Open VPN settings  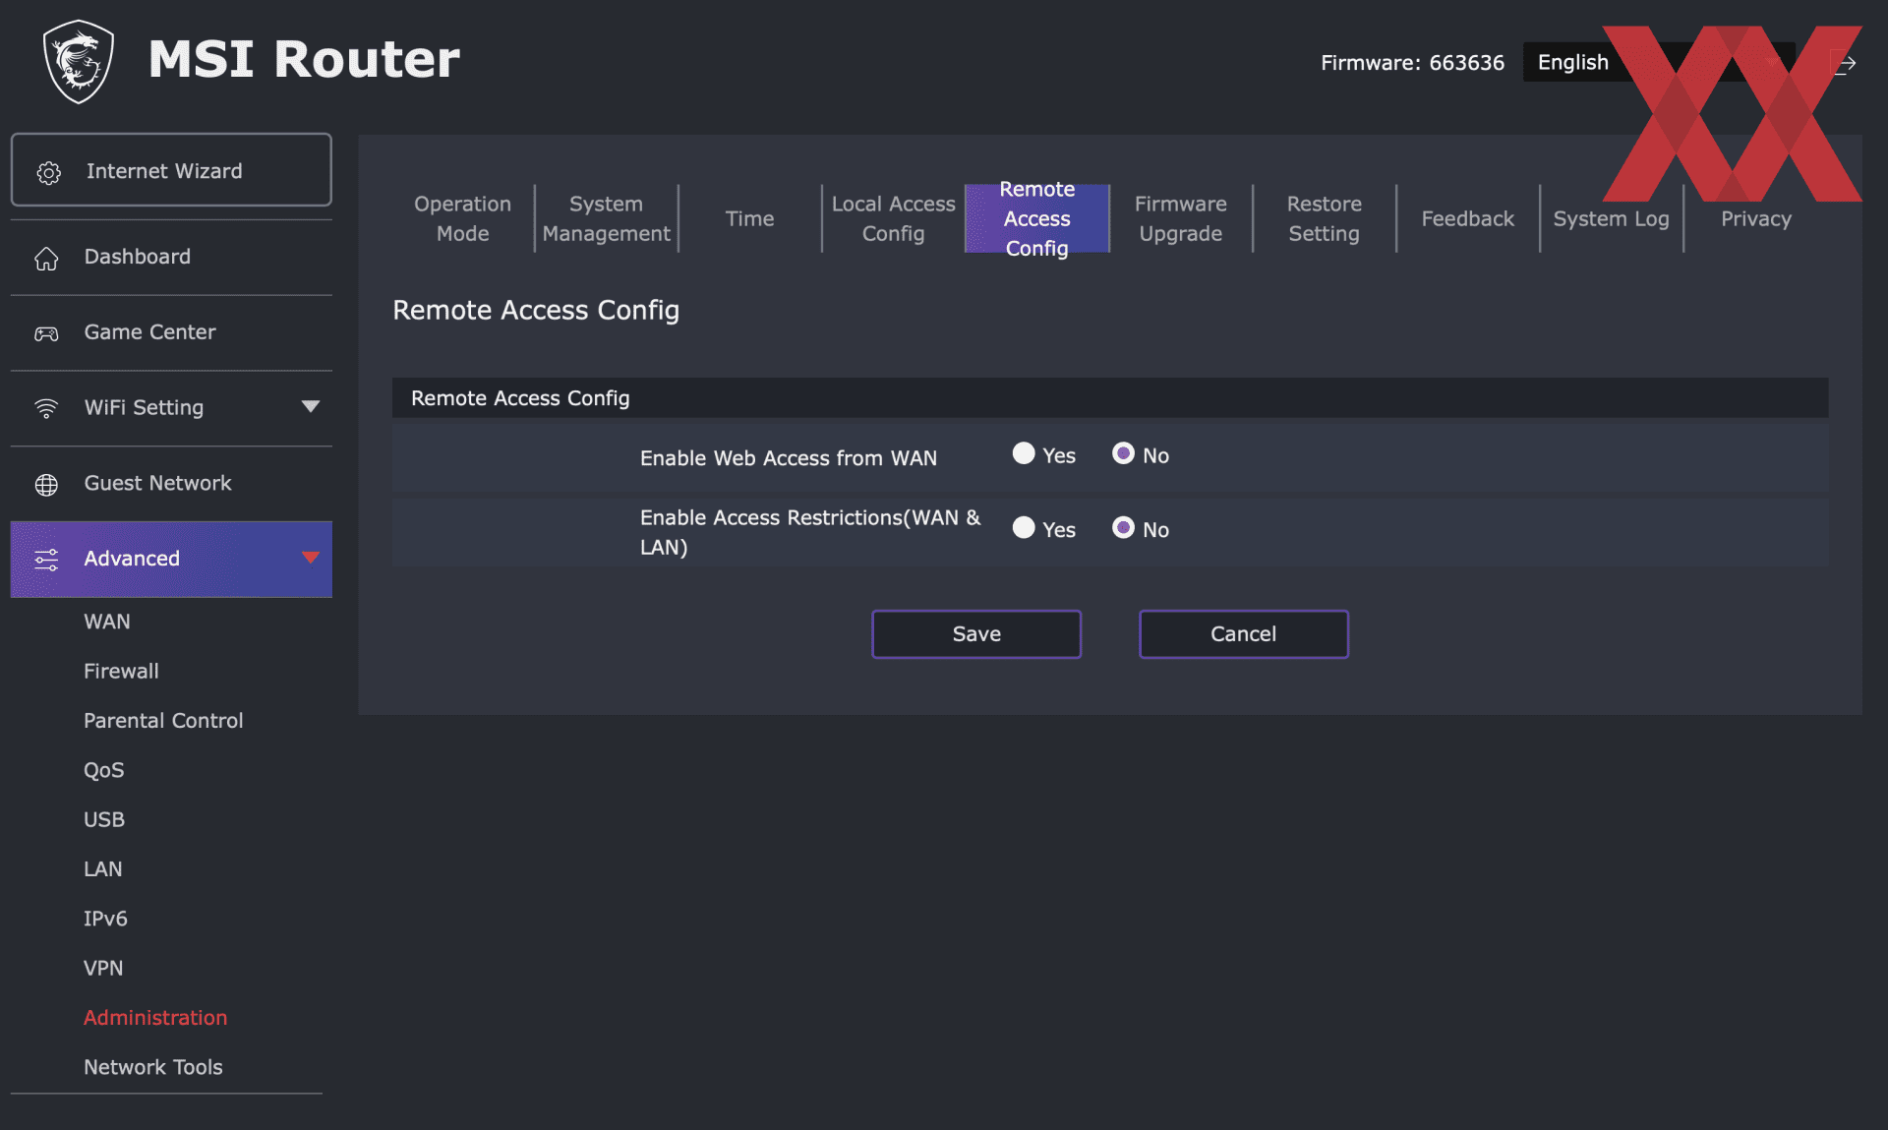coord(103,968)
